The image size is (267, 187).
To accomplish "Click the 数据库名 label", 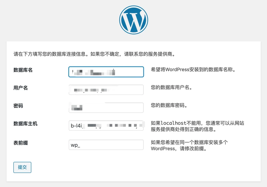I will tap(23, 70).
